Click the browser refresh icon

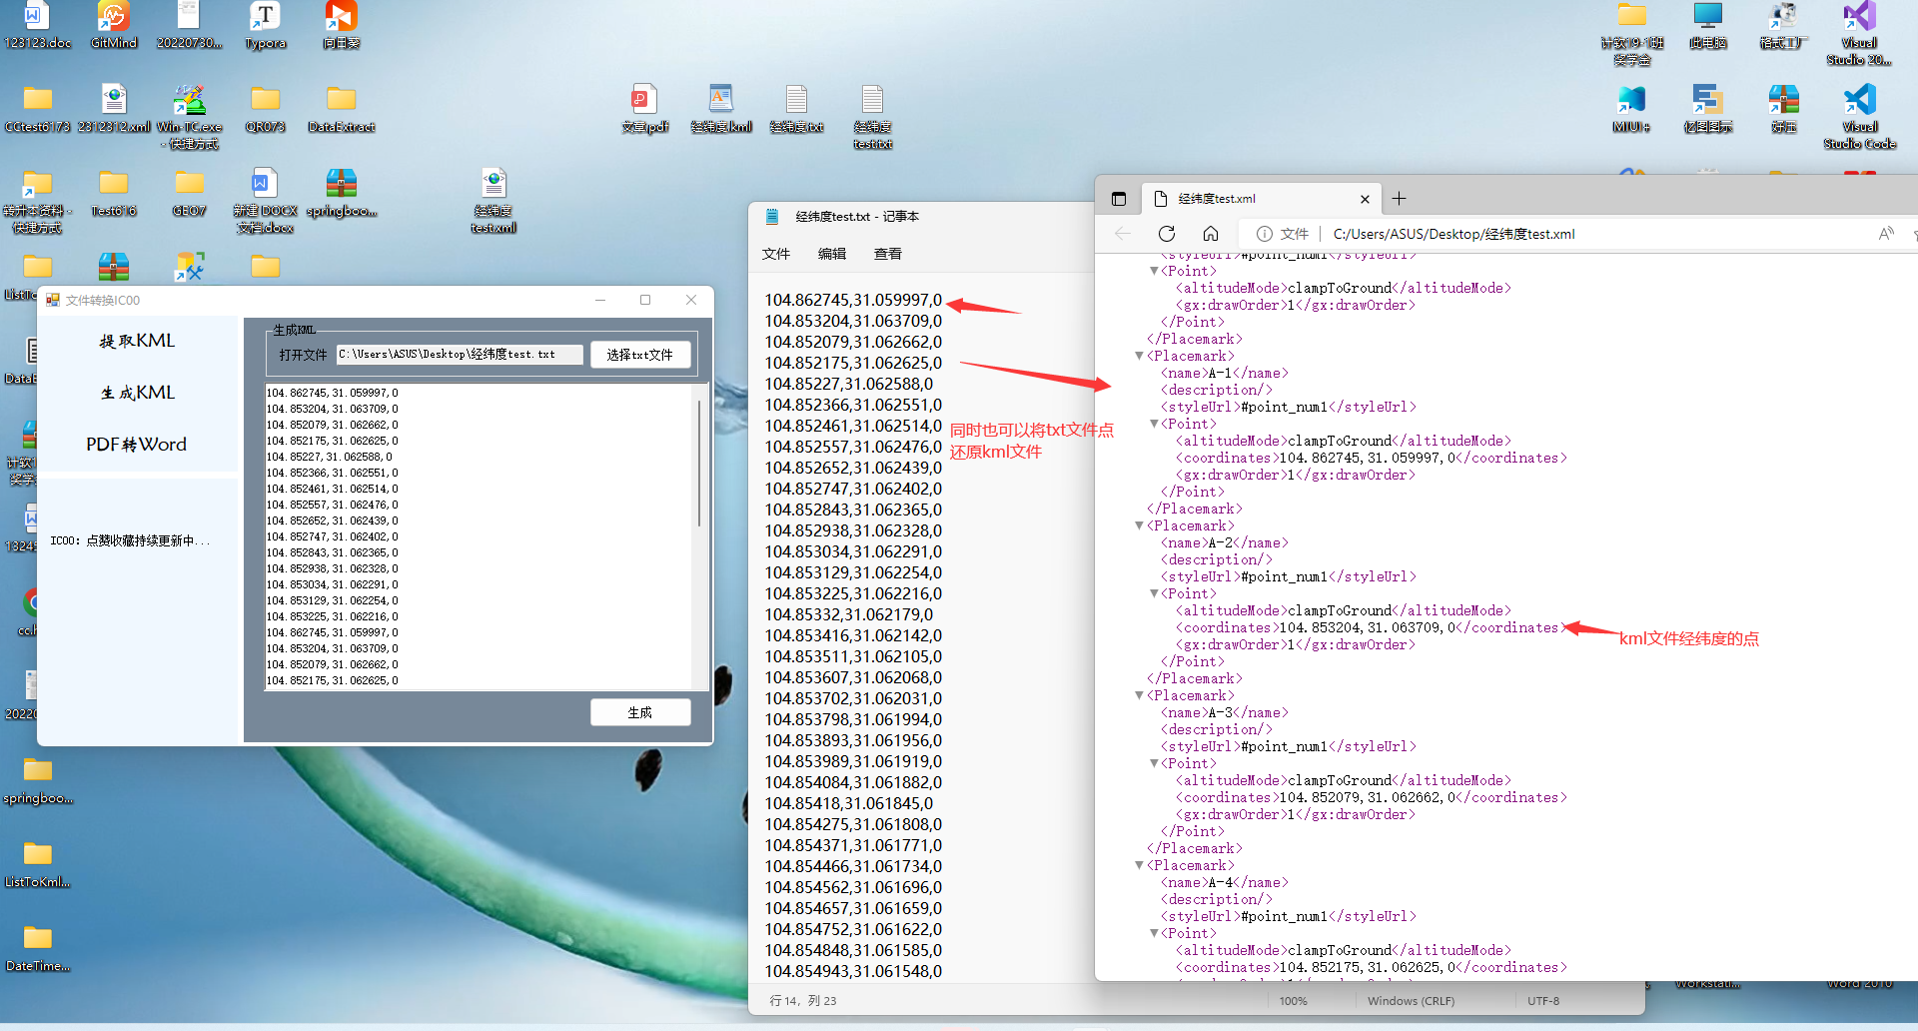[1166, 234]
